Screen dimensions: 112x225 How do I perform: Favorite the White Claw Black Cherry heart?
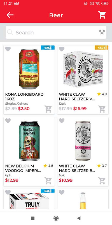click(62, 121)
